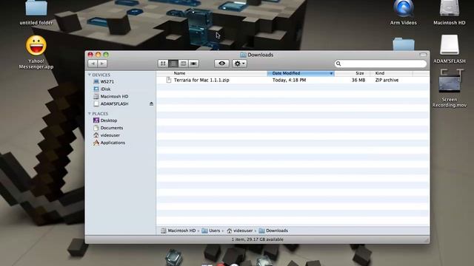Click the Quick Look eye button
The width and height of the screenshot is (474, 266).
coord(221,64)
